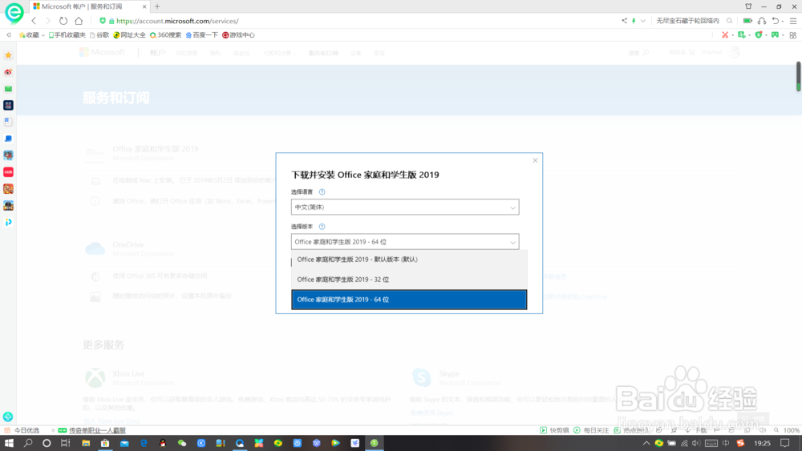Click the headphones icon in toolbar
The width and height of the screenshot is (802, 451).
pos(762,21)
